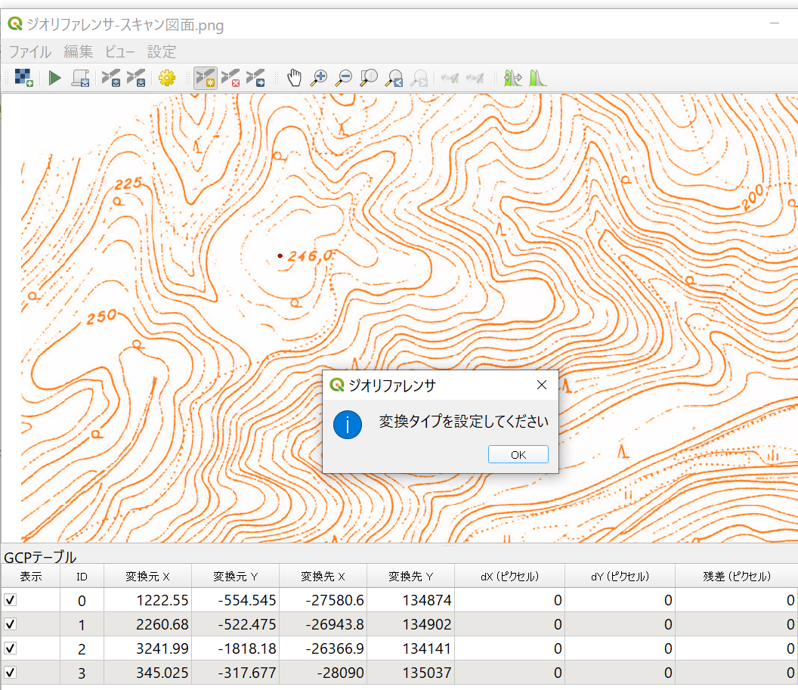Screen dimensions: 798x690
Task: Open the 設定 menu
Action: tap(162, 51)
